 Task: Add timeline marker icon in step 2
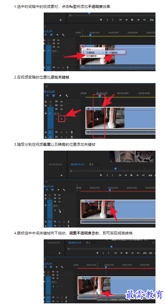(60, 96)
